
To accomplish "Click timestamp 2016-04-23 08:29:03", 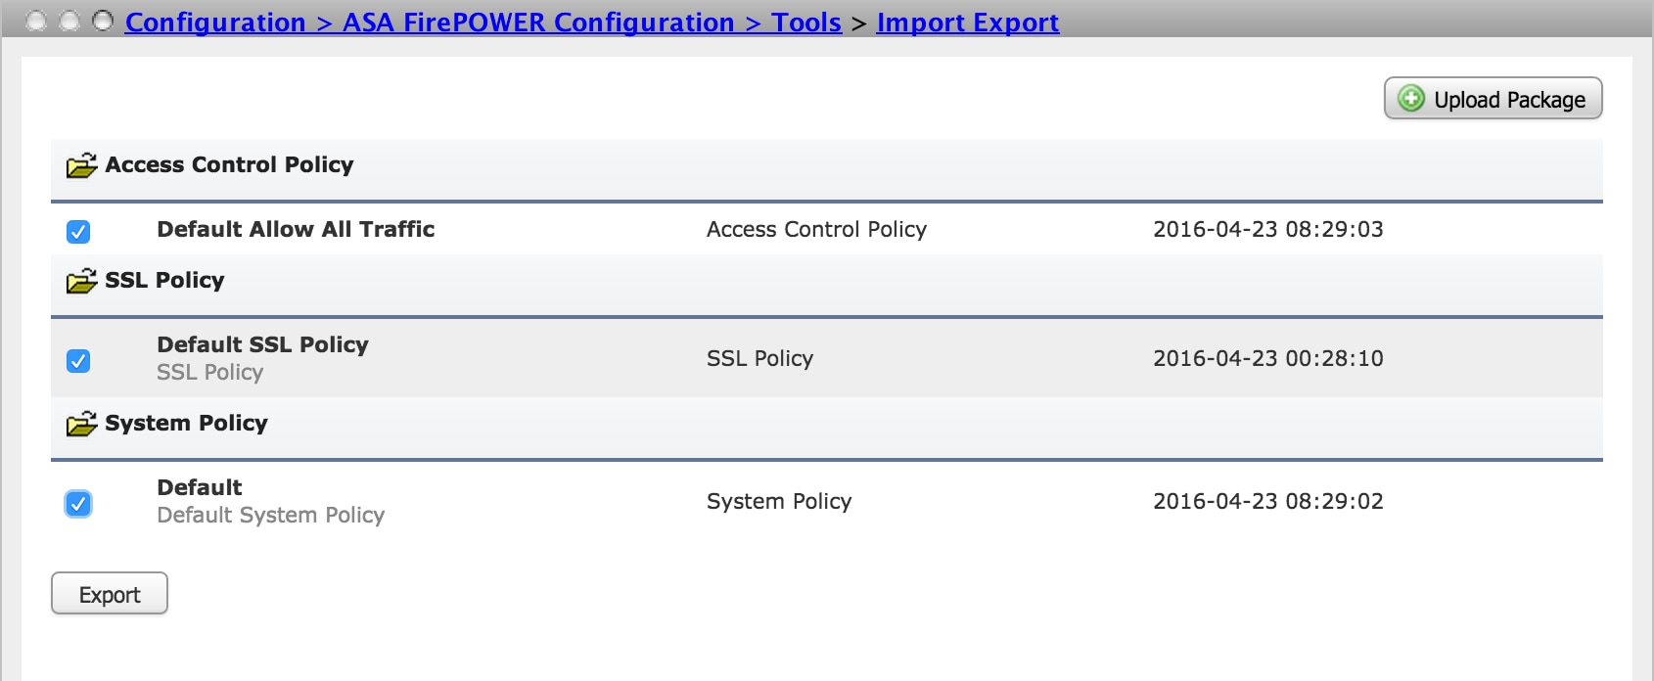I will click(1268, 229).
